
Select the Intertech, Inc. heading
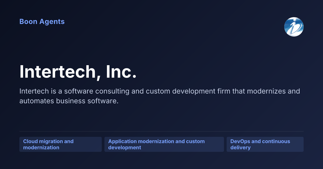(78, 72)
